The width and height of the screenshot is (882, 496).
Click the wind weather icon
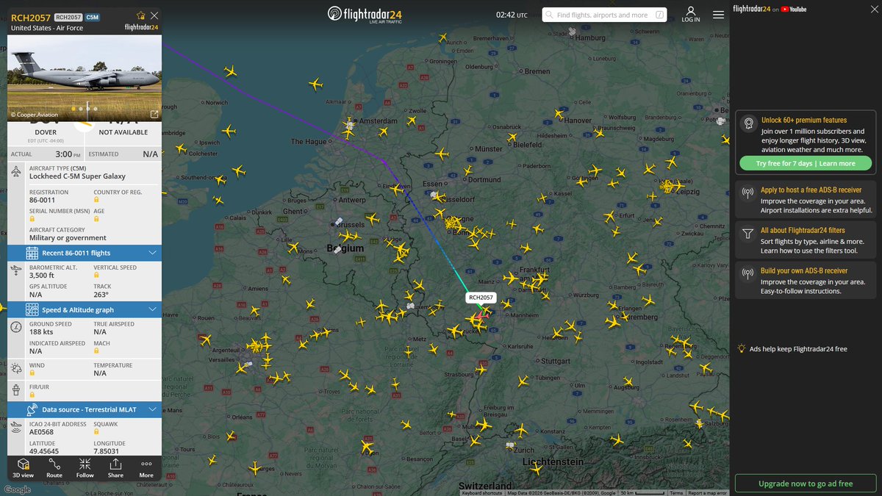pos(17,368)
